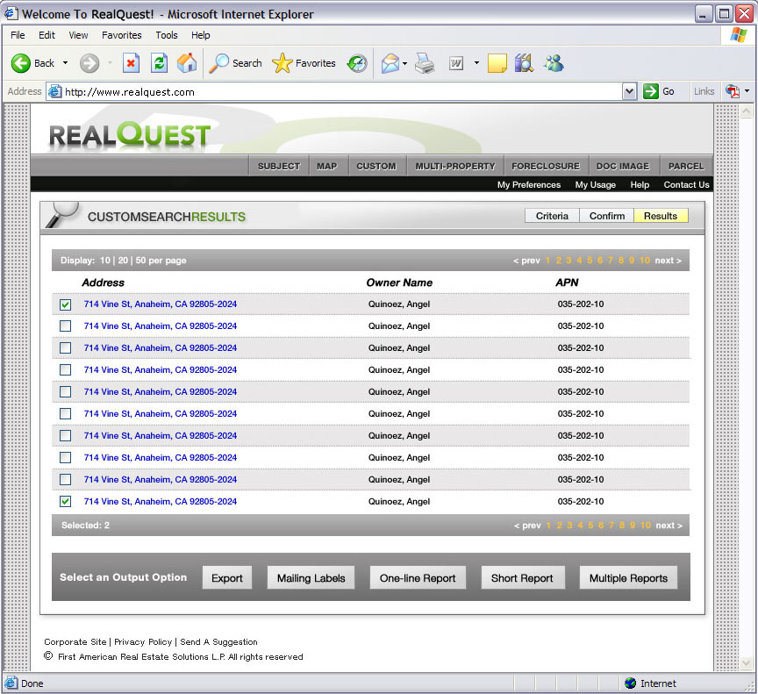Click the red X Stop icon
Viewport: 758px width, 694px height.
click(131, 63)
